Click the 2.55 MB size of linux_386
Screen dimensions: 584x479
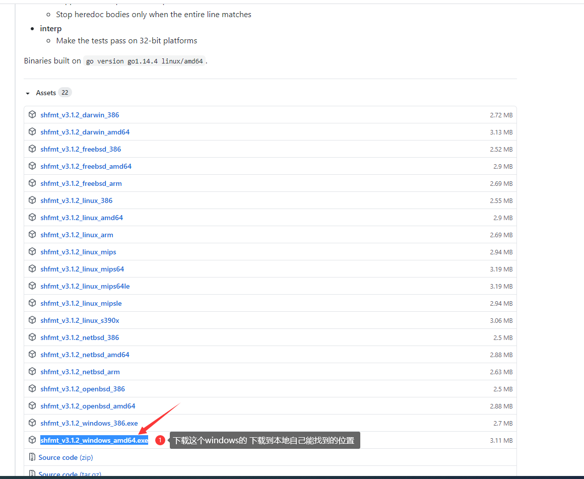(501, 201)
